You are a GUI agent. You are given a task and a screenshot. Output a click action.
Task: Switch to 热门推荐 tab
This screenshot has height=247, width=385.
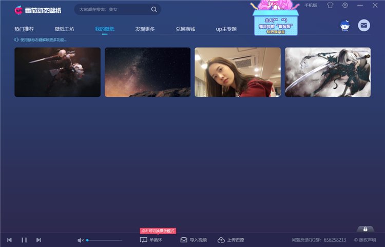[24, 29]
